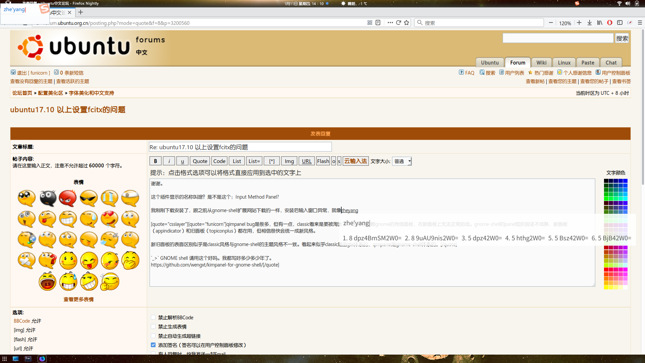Reset the 120% zoom level

[x=565, y=23]
